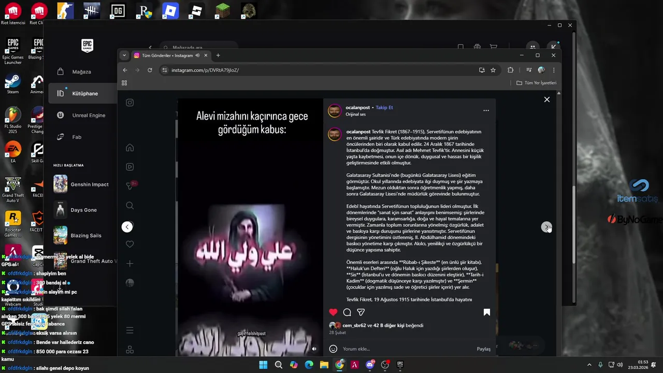The image size is (663, 373).
Task: Open profile avatar in Instagram sidebar
Action: click(x=130, y=283)
